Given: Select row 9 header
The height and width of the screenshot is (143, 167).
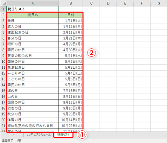Looking at the screenshot, I should pos(3,56).
